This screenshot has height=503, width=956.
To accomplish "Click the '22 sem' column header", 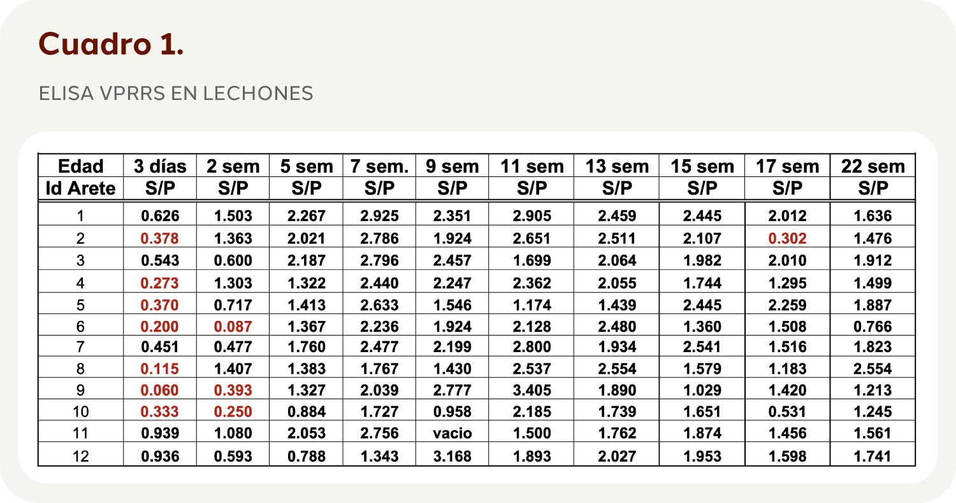I will tap(873, 167).
